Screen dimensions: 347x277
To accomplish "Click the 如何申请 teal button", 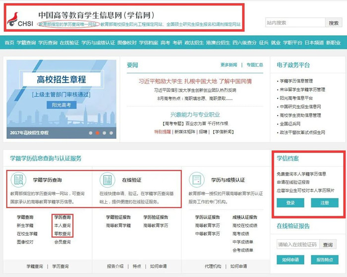I will pos(290,260).
